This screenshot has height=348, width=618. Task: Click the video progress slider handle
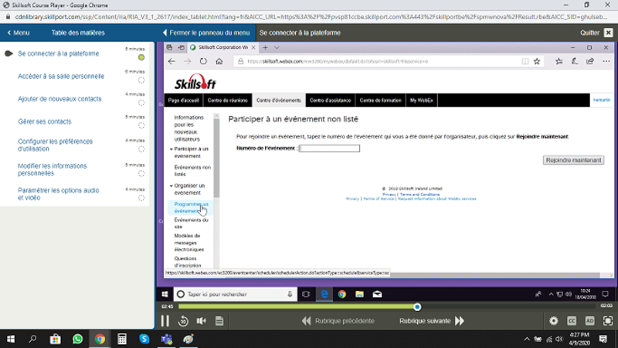417,306
